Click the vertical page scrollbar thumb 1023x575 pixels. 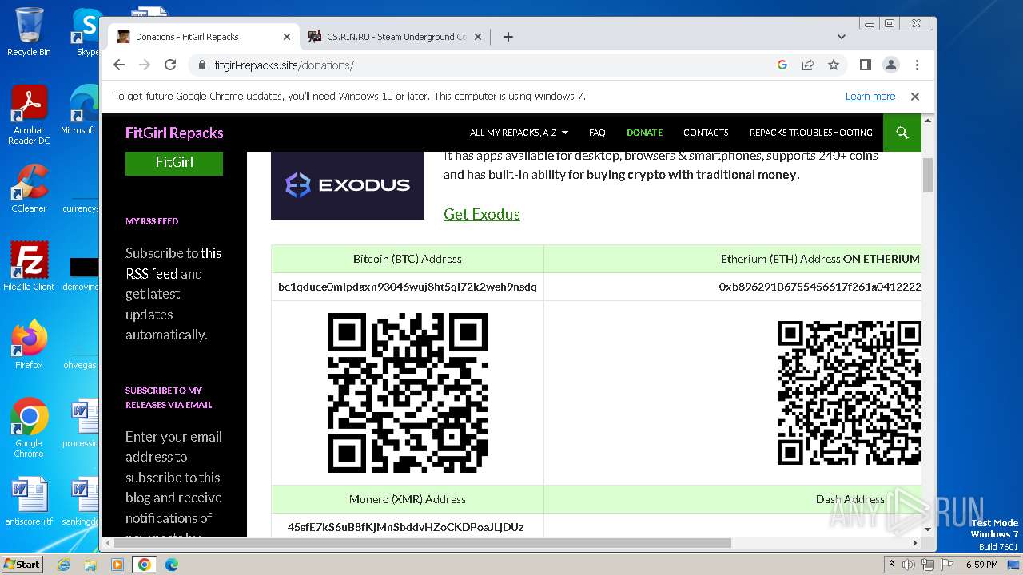(928, 175)
